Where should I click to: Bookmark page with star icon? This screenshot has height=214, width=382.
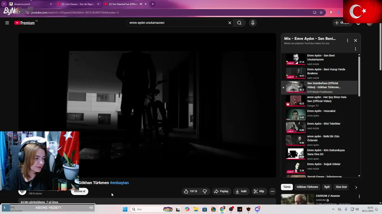tap(321, 12)
